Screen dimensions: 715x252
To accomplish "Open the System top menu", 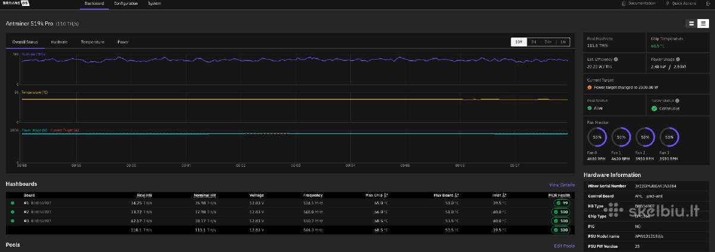I will (x=154, y=4).
